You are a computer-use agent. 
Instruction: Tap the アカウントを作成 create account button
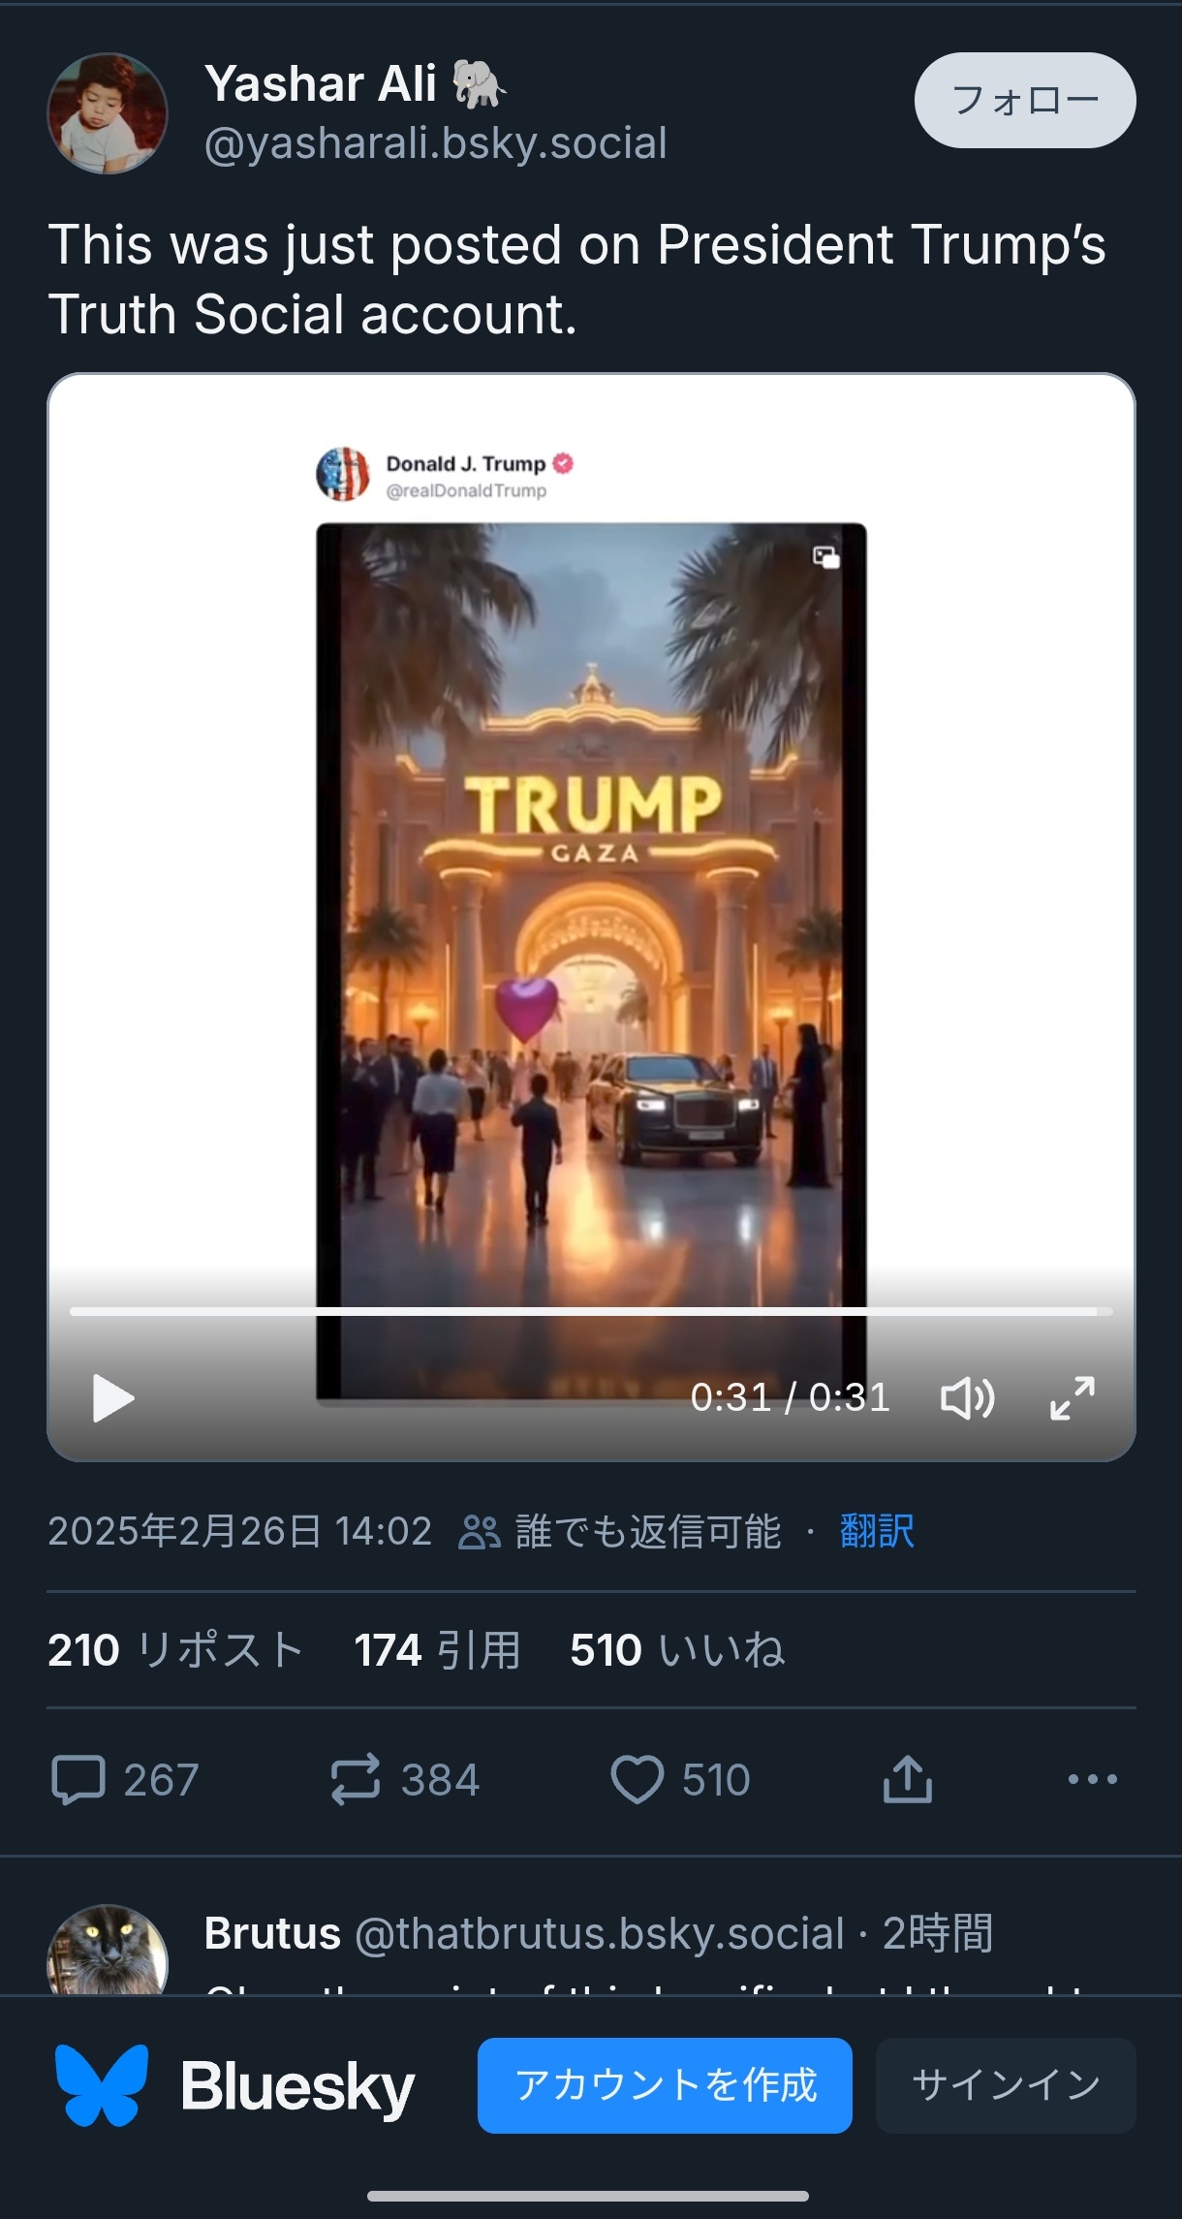click(665, 2085)
